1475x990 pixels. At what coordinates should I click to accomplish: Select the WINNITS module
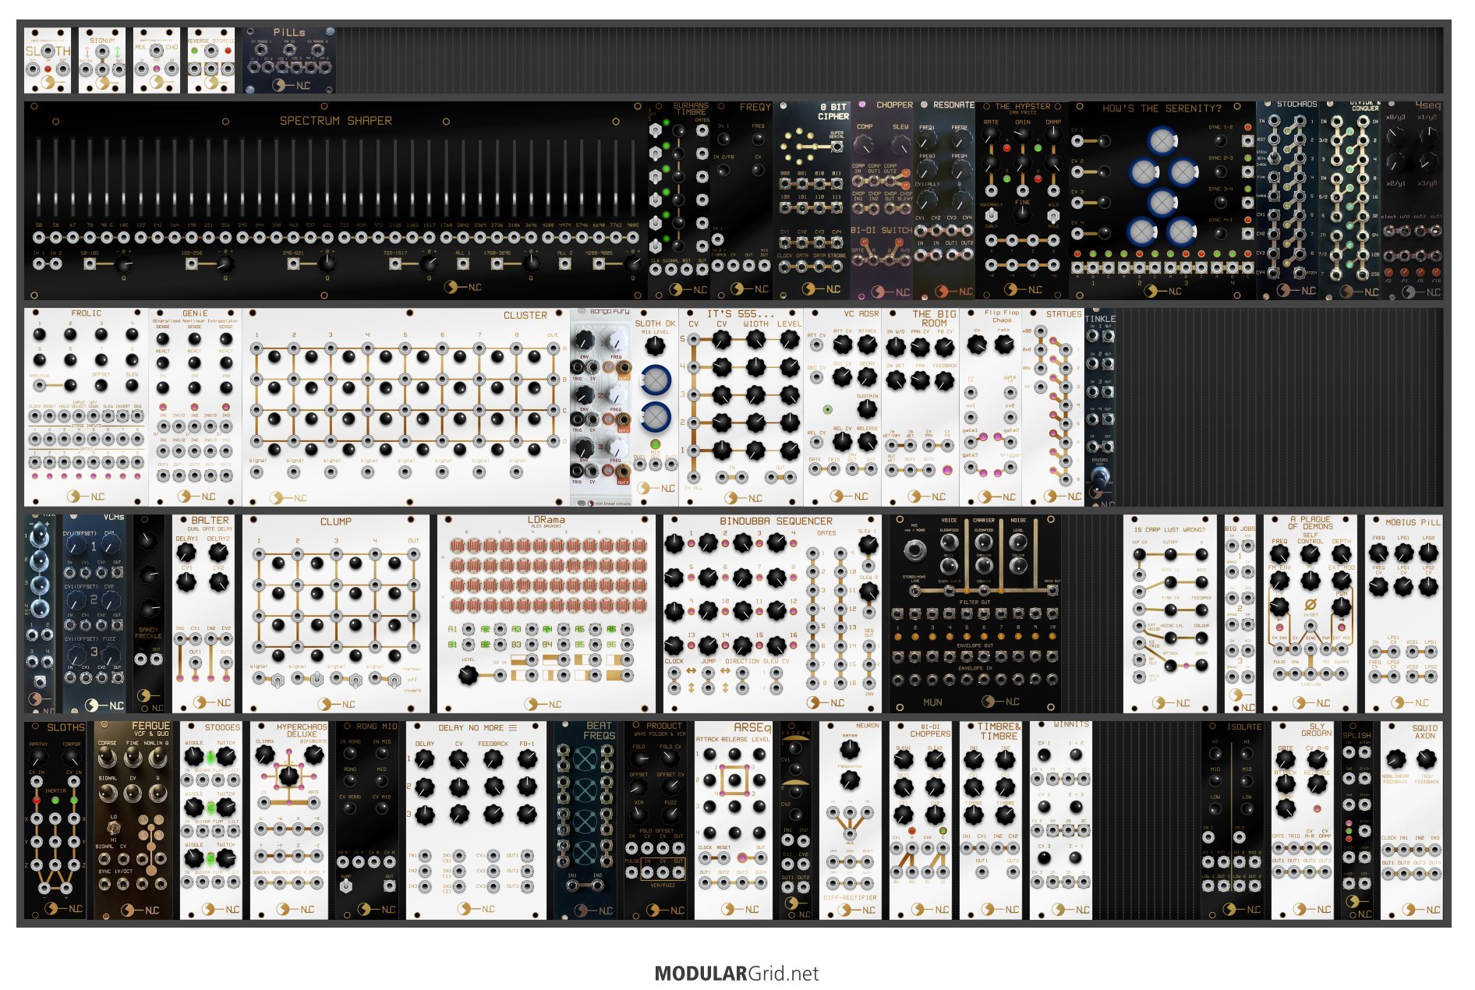pos(1061,820)
